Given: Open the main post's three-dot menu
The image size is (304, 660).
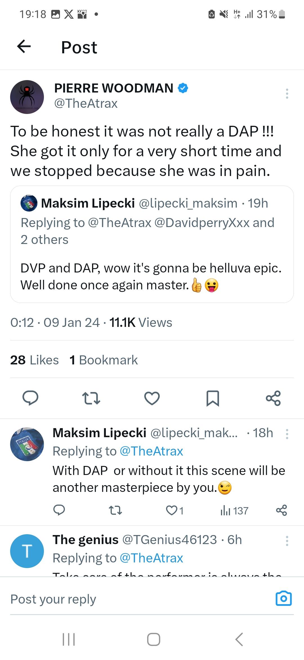Looking at the screenshot, I should [x=287, y=94].
